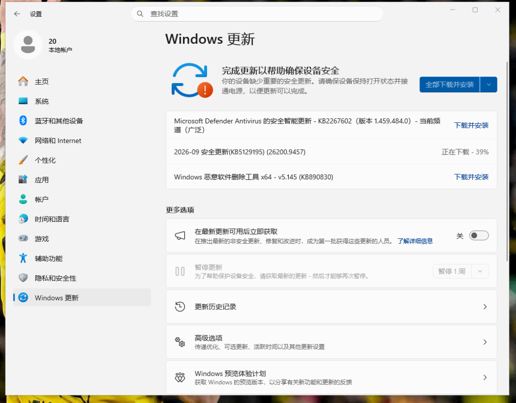Expand Windows 预览体验计划 chevron
This screenshot has height=403, width=516.
485,377
